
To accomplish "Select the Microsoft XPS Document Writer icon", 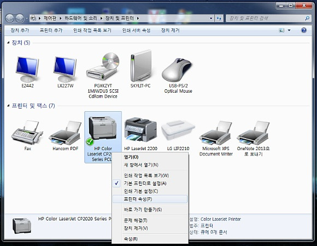I will [x=216, y=133].
